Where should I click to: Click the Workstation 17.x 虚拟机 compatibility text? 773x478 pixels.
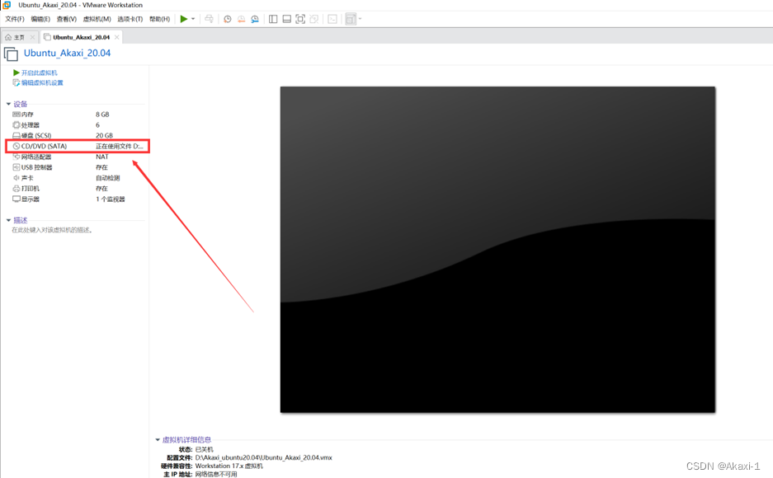tap(229, 466)
